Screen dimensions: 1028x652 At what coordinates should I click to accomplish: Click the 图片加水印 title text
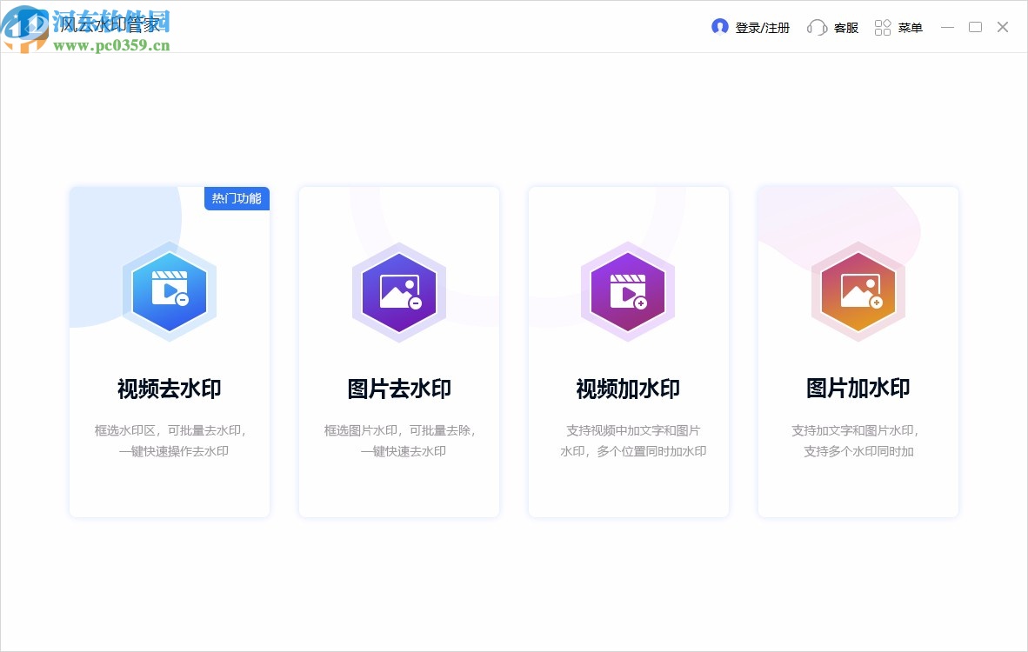[x=858, y=389]
